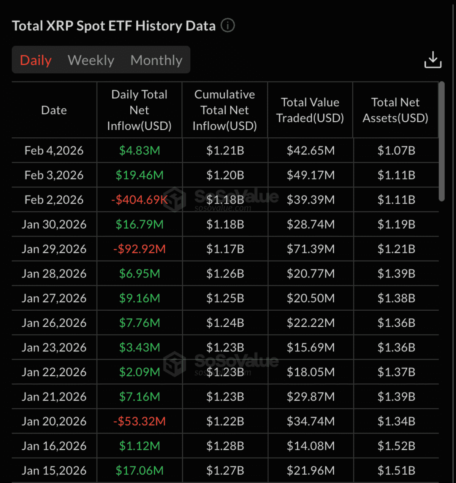Viewport: 456px width, 483px height.
Task: Select the Jan 29,2026 date cell
Action: [x=54, y=249]
